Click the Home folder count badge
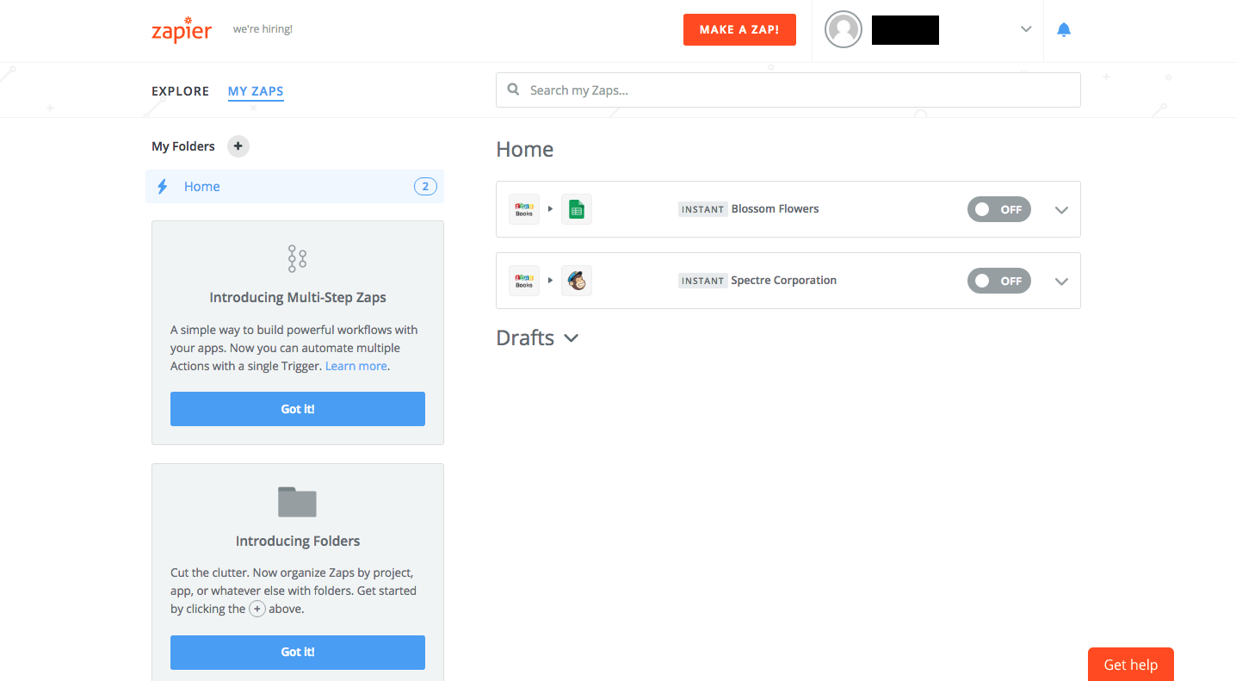Screen dimensions: 1236x681 (x=425, y=187)
